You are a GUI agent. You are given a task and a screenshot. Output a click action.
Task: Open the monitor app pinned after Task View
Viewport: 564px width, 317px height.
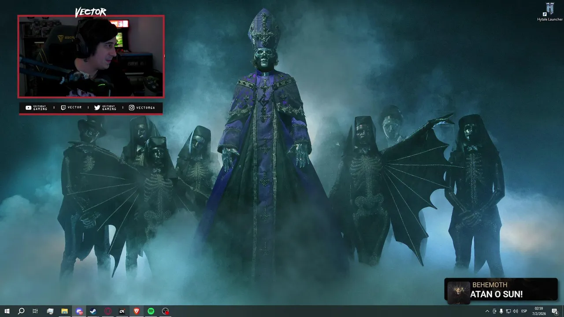(50, 311)
